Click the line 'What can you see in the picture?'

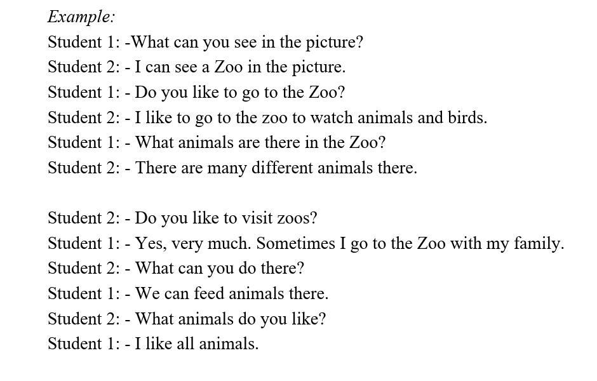(247, 43)
